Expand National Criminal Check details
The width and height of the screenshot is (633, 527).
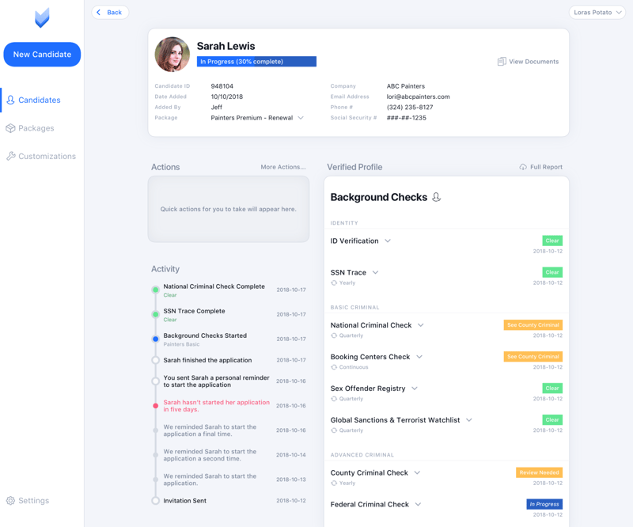coord(421,325)
